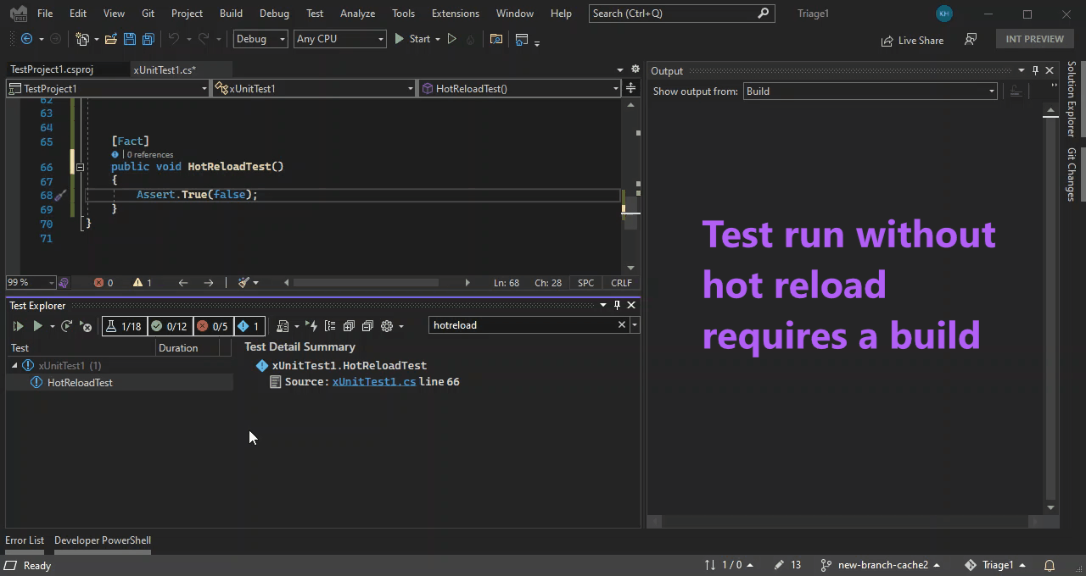
Task: Run all tests in Test Explorer
Action: 18,326
